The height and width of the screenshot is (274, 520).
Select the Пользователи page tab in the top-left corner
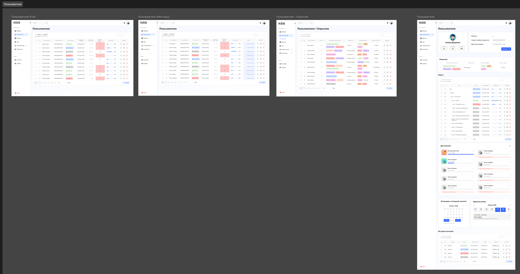click(x=12, y=4)
